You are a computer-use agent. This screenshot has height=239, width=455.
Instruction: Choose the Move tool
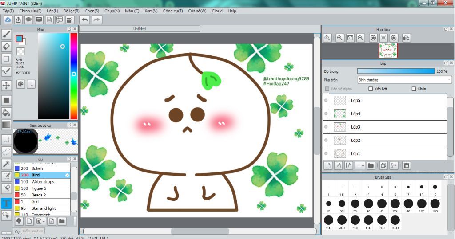tap(7, 85)
